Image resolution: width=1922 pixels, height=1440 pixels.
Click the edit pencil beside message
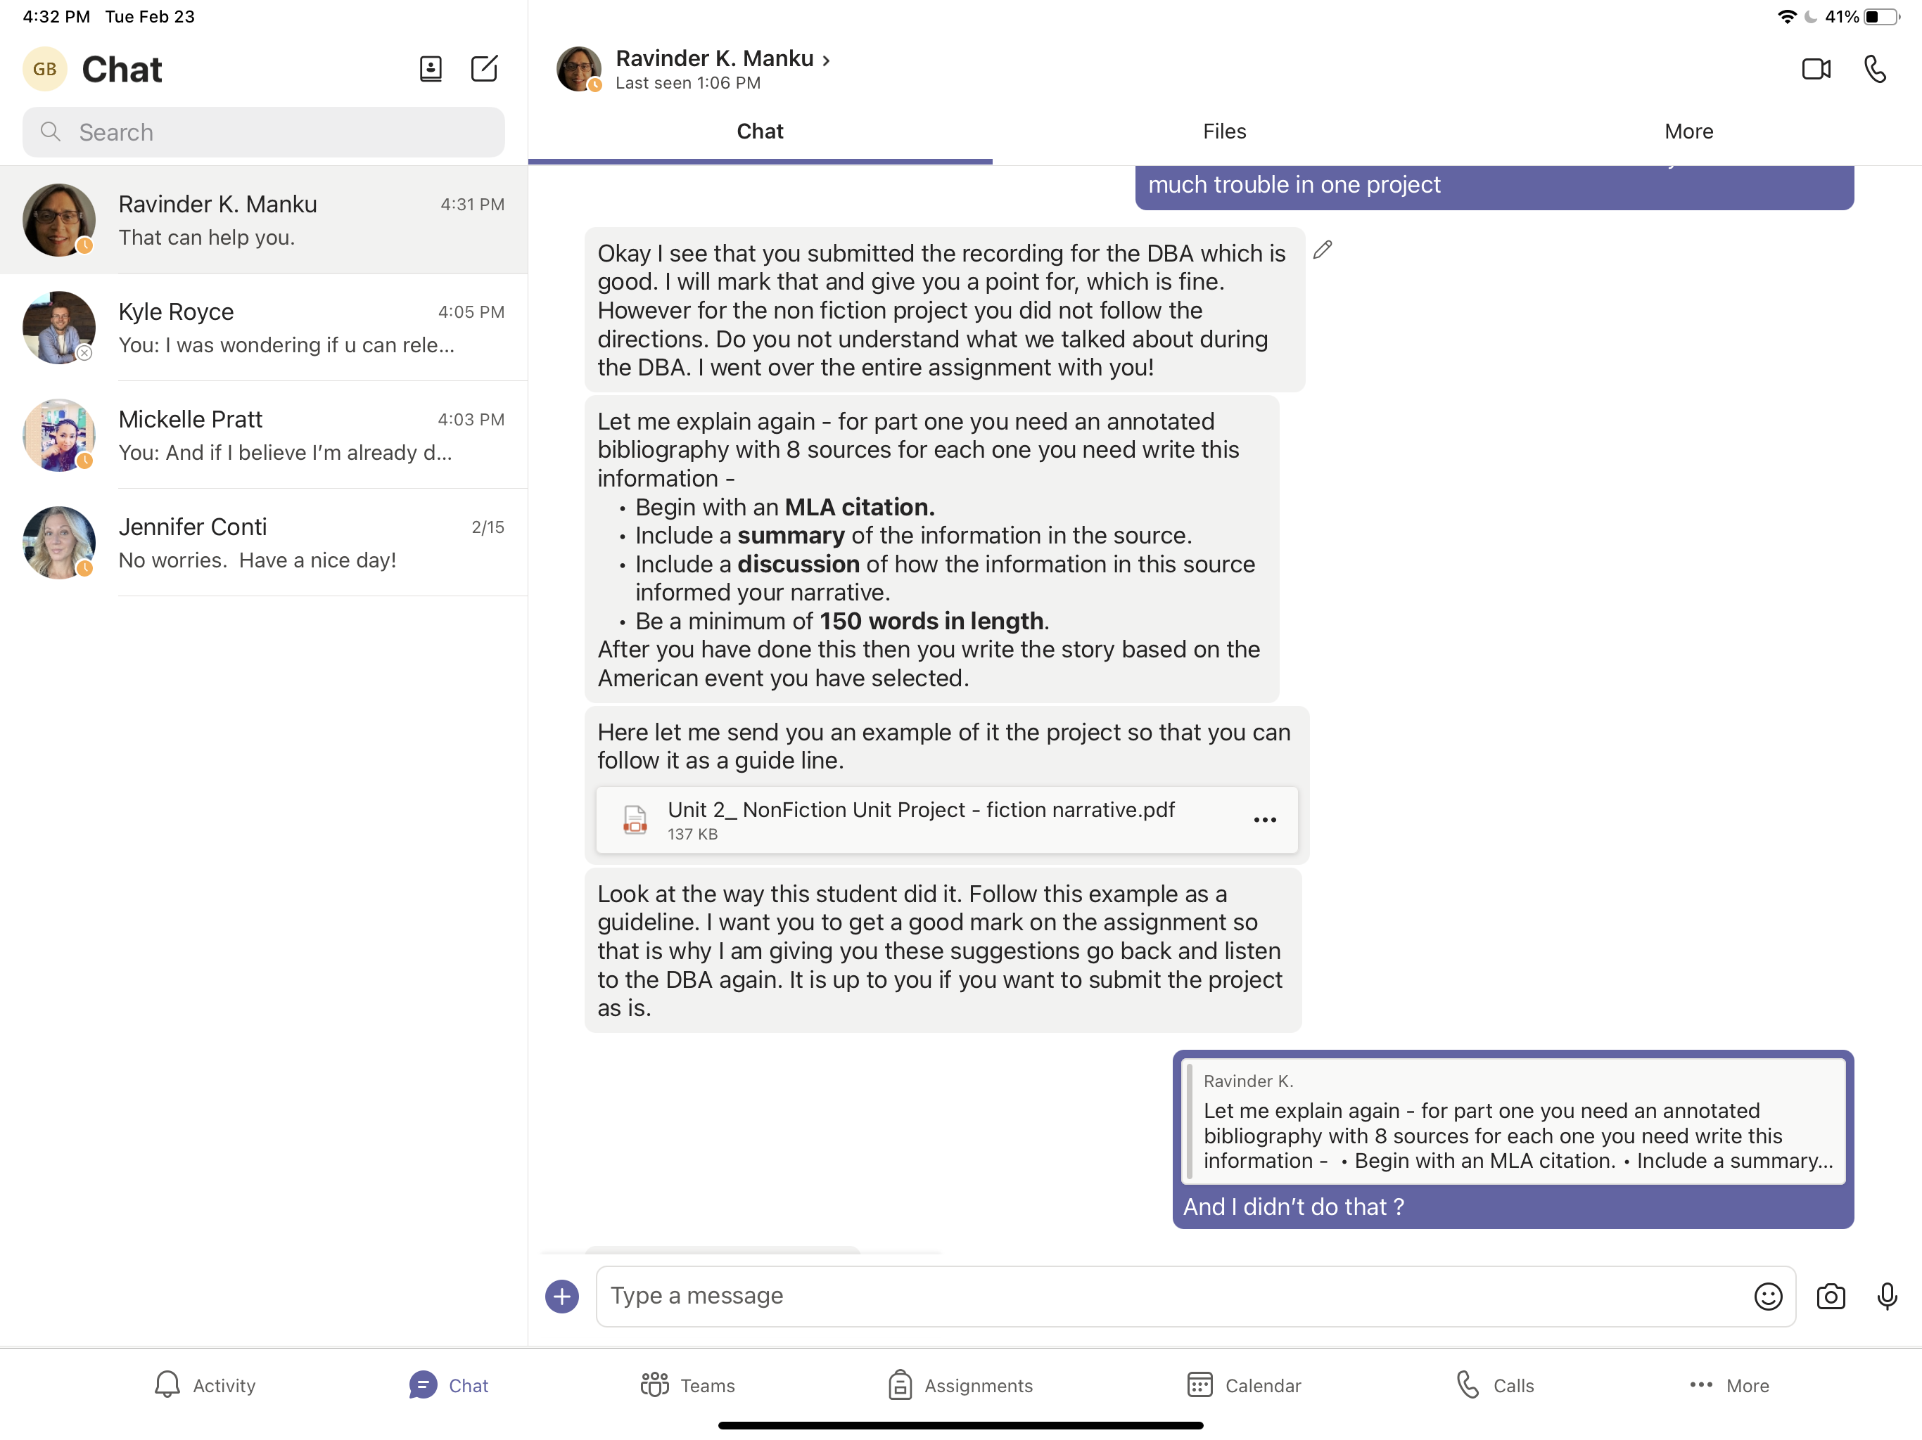point(1322,250)
